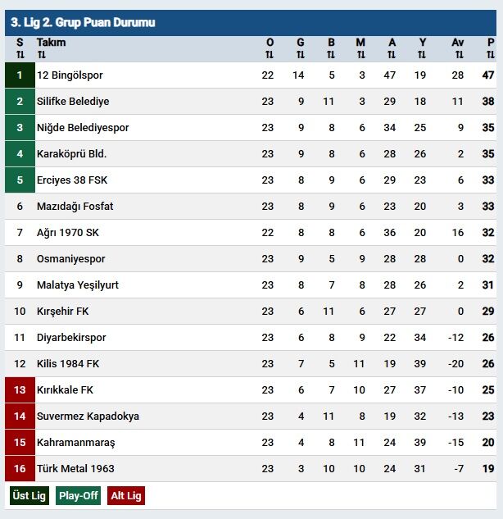The width and height of the screenshot is (503, 519).
Task: Sort by draws B column arrows
Action: tap(331, 55)
